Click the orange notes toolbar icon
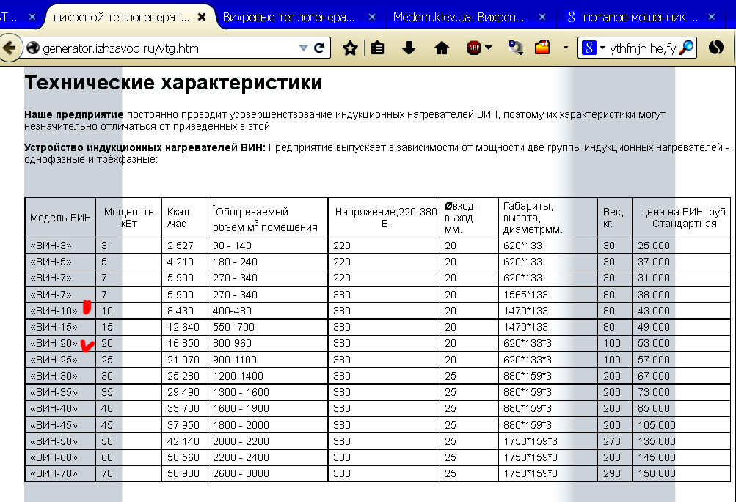 542,48
